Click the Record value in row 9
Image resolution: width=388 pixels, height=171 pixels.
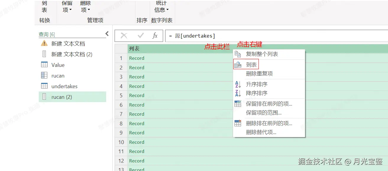(137, 133)
